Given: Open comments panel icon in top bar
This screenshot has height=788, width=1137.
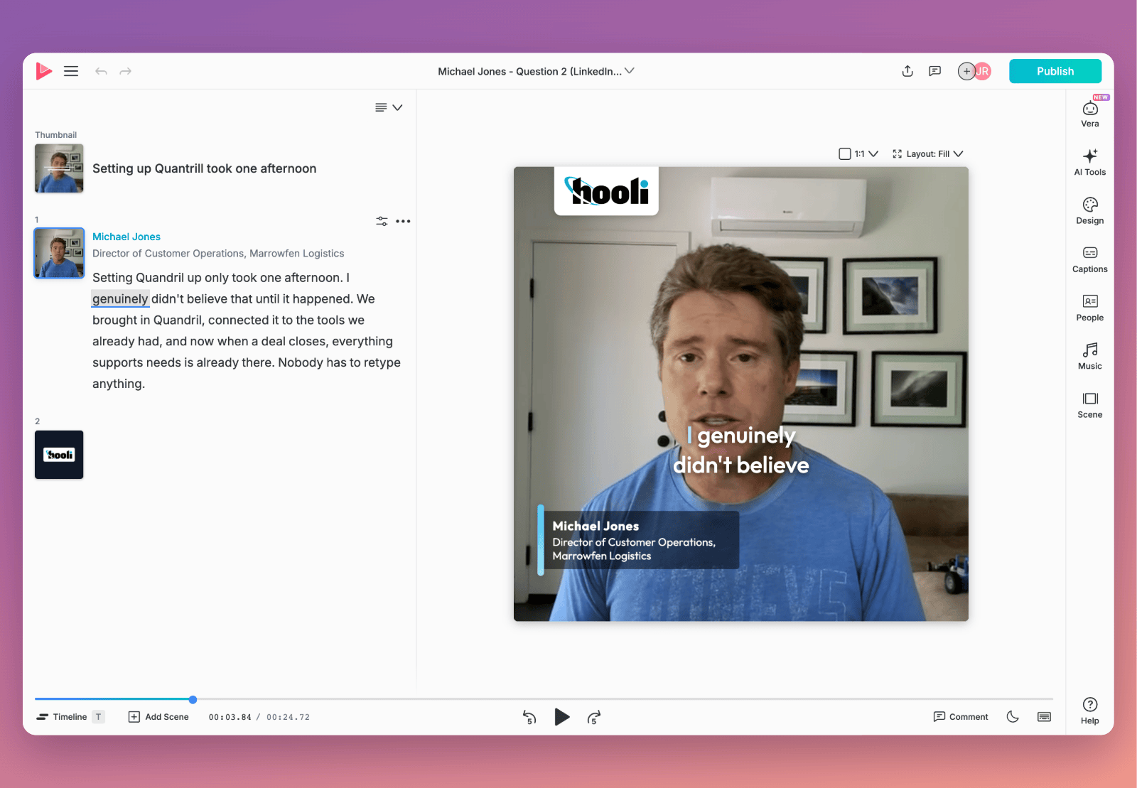Looking at the screenshot, I should tap(935, 71).
